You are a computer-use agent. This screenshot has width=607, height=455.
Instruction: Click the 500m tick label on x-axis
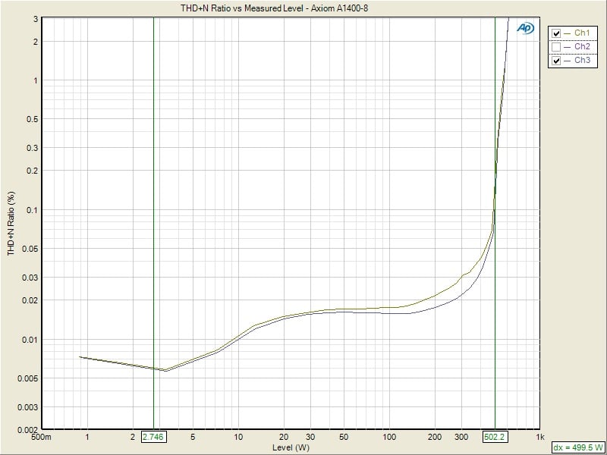42,438
